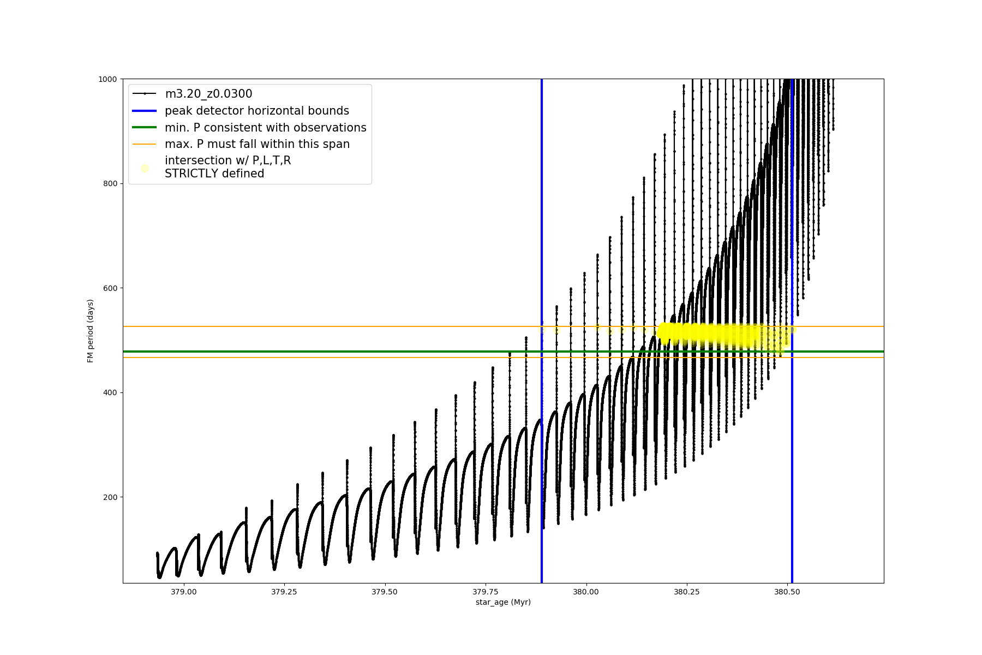Select the m3.20_z0.0300 legend label
This screenshot has width=982, height=655.
tap(208, 94)
